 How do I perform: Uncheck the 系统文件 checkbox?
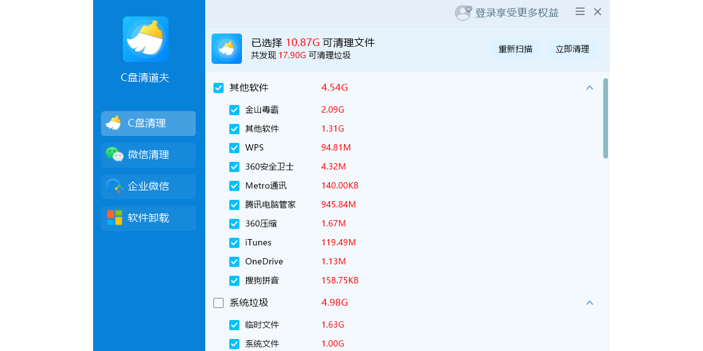[234, 344]
